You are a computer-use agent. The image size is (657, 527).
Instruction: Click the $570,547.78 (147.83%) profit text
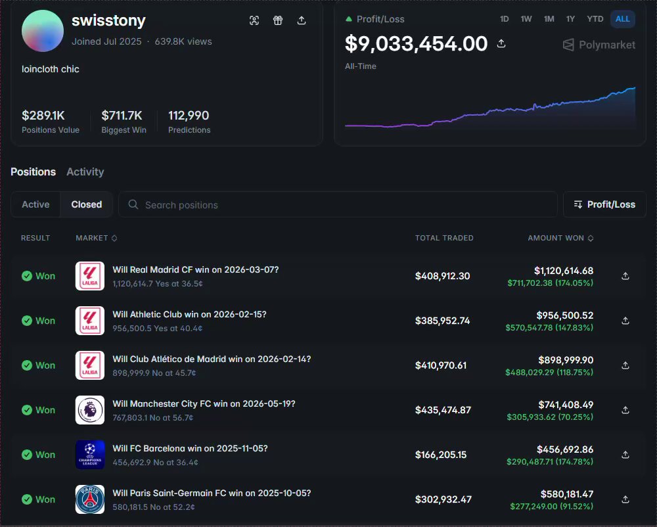(549, 328)
